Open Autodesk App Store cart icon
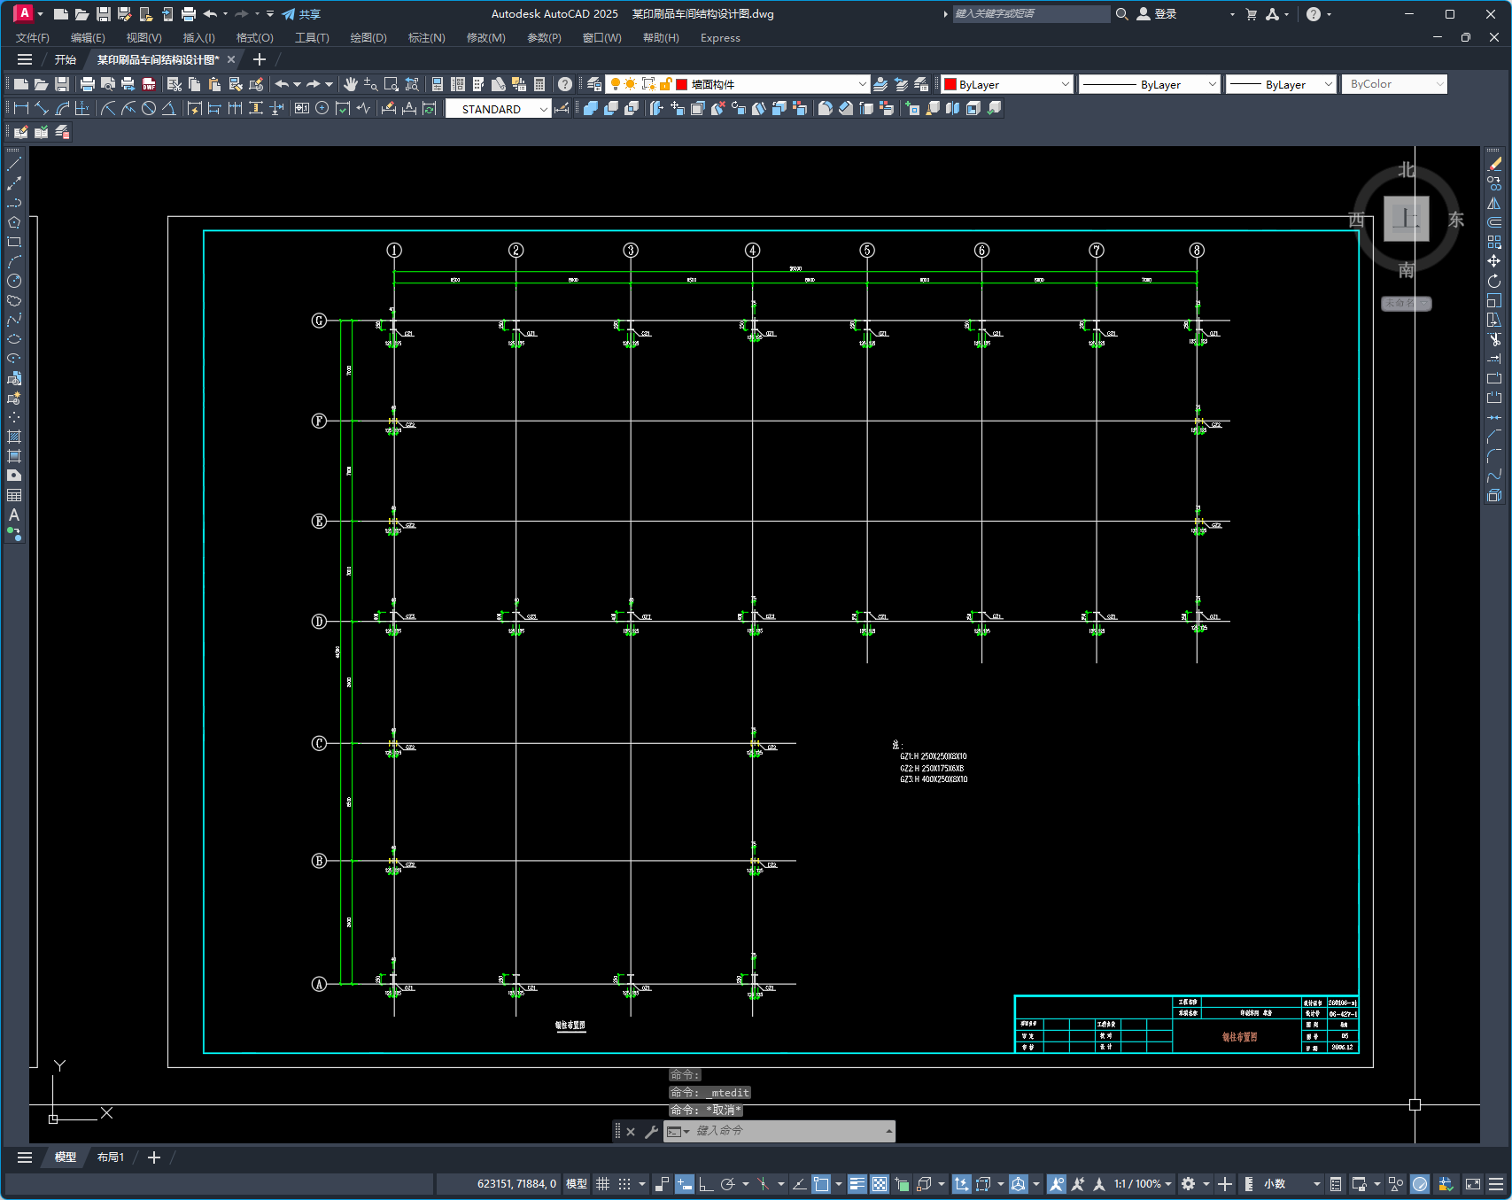1512x1200 pixels. (x=1251, y=14)
